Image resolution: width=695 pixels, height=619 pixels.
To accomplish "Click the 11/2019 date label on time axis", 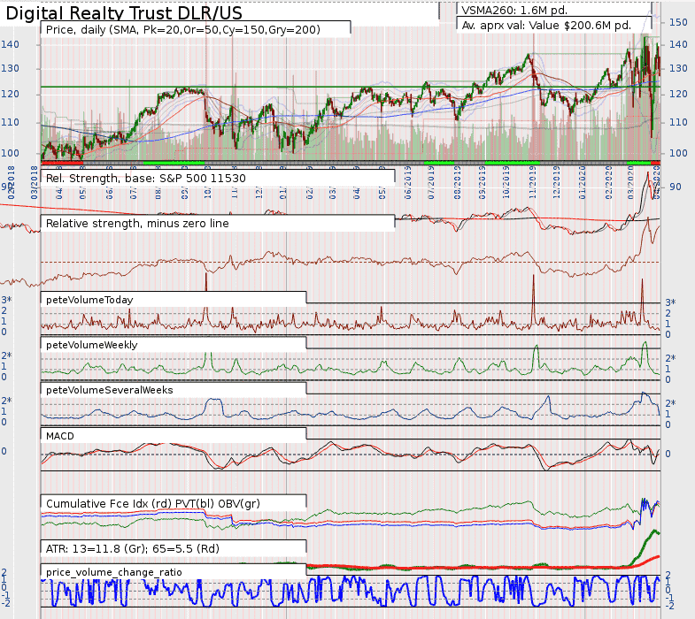I will [533, 182].
